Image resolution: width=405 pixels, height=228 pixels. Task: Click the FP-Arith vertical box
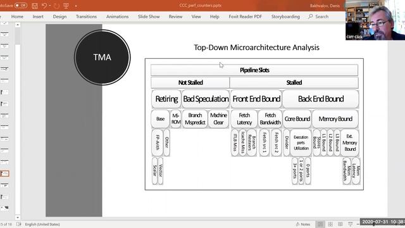coord(158,142)
